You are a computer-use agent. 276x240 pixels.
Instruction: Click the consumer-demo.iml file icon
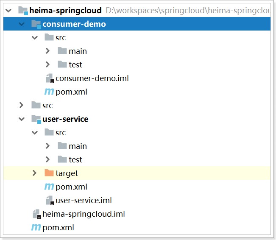pos(49,78)
